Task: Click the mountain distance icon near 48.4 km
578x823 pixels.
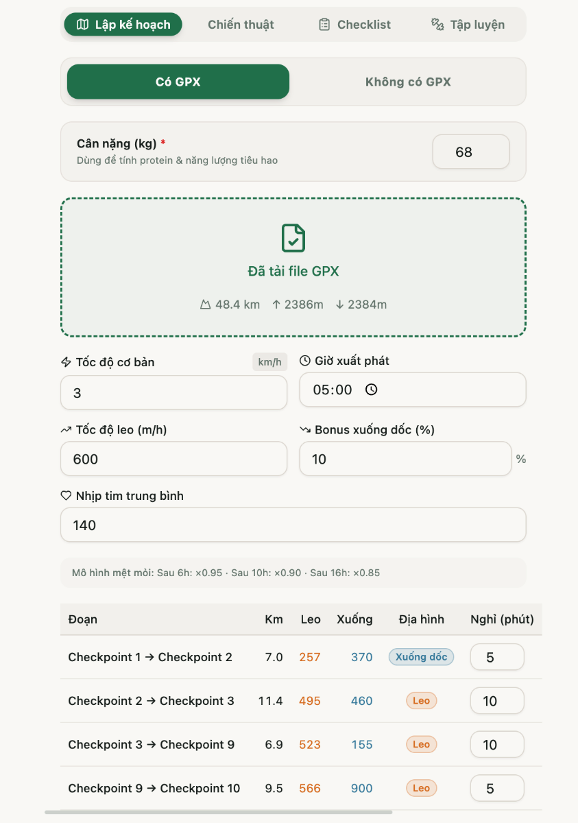Action: click(x=205, y=305)
